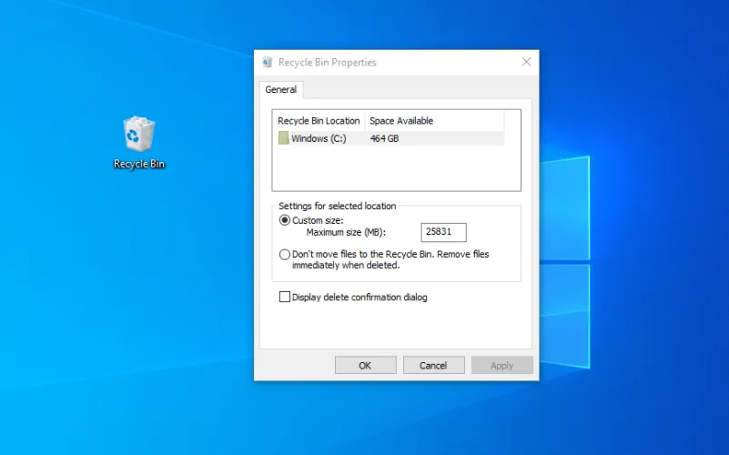This screenshot has width=729, height=455.
Task: Click the Windows (C:) drive icon
Action: [284, 138]
